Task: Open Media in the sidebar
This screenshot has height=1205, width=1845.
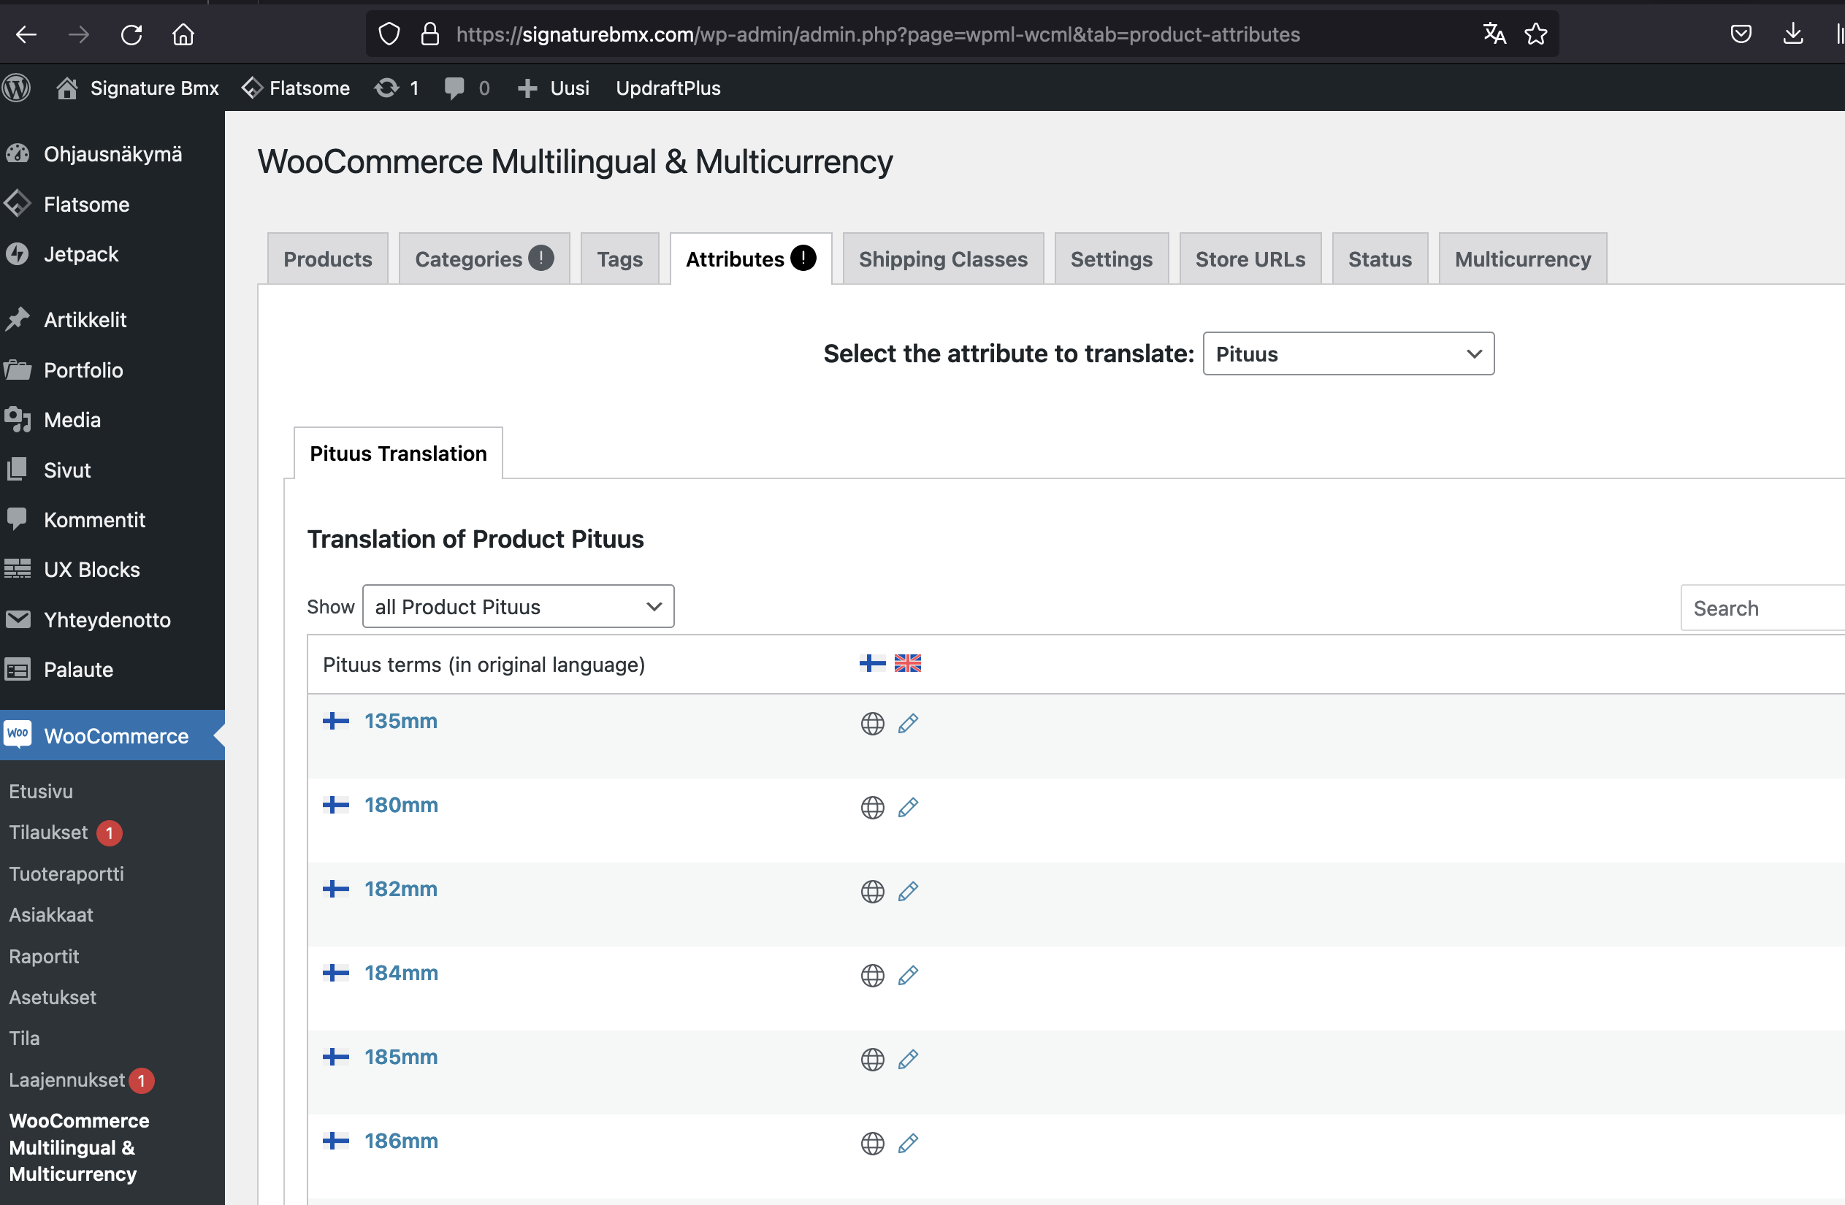Action: [112, 420]
